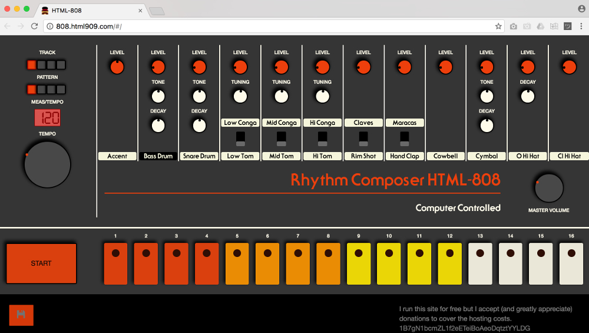Viewport: 589px width, 333px height.
Task: Select the Low Tom instrument
Action: (240, 156)
